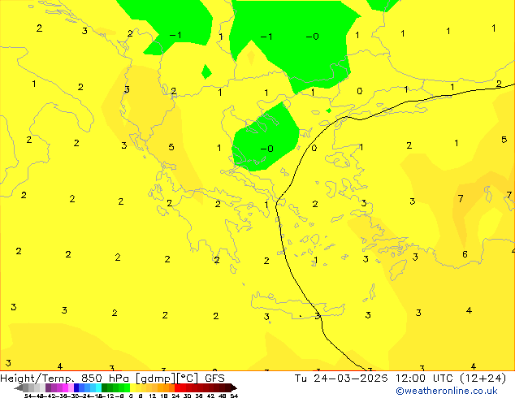Click the temperature value '6' on the map
This screenshot has height=398, width=515.
click(465, 254)
